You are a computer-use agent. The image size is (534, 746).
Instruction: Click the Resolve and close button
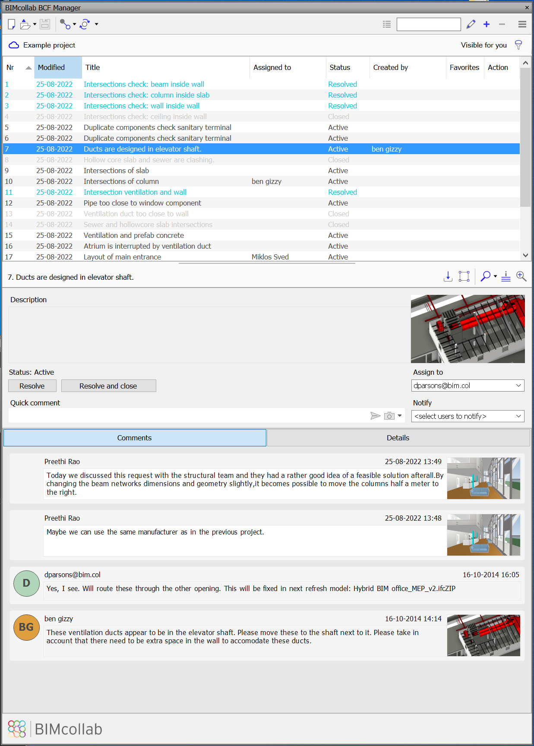pyautogui.click(x=108, y=386)
